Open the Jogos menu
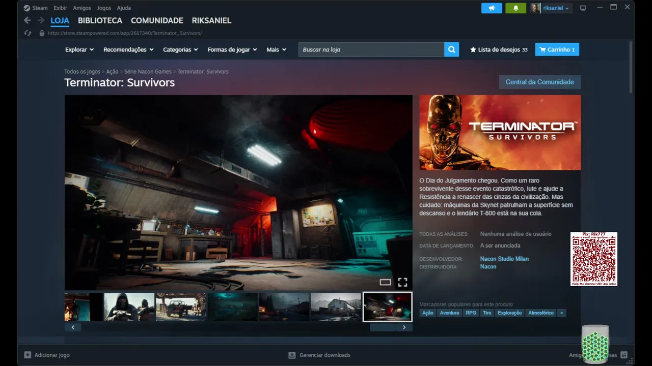Image resolution: width=652 pixels, height=366 pixels. coord(104,8)
